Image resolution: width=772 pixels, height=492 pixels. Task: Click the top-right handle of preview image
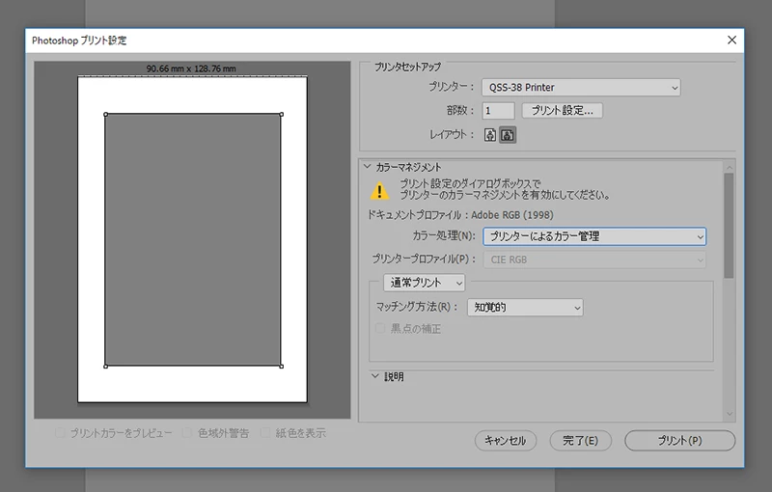pos(281,115)
